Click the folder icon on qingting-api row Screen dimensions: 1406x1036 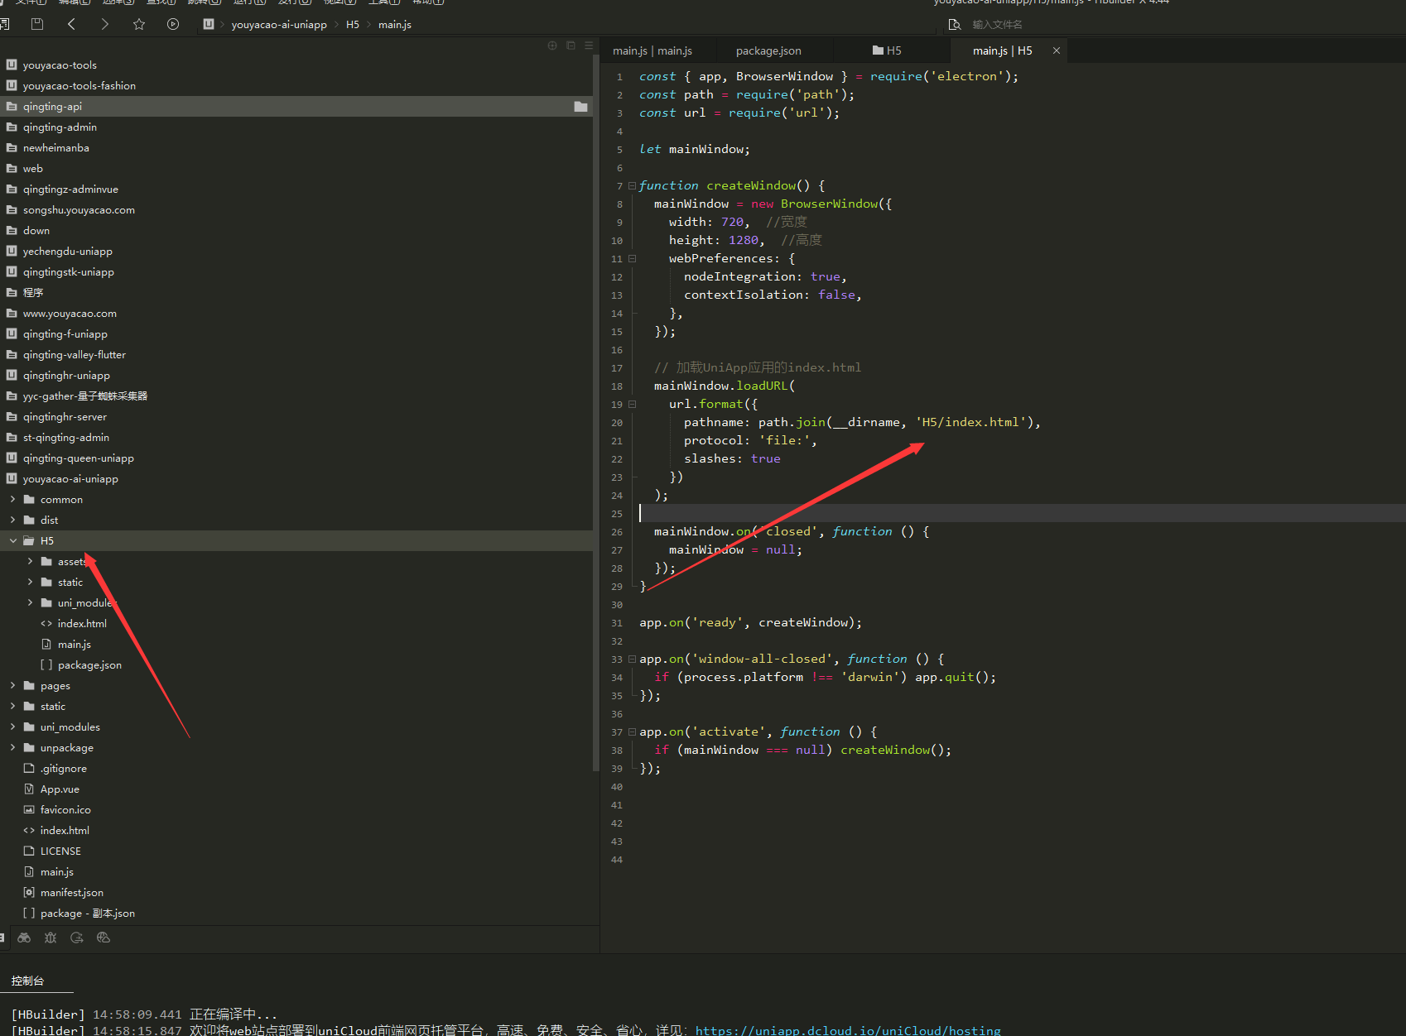point(580,107)
